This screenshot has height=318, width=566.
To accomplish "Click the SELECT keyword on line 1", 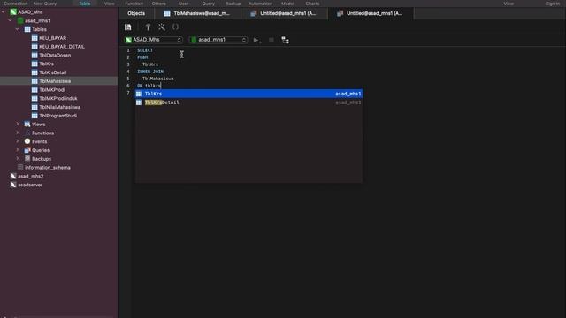I will click(145, 50).
